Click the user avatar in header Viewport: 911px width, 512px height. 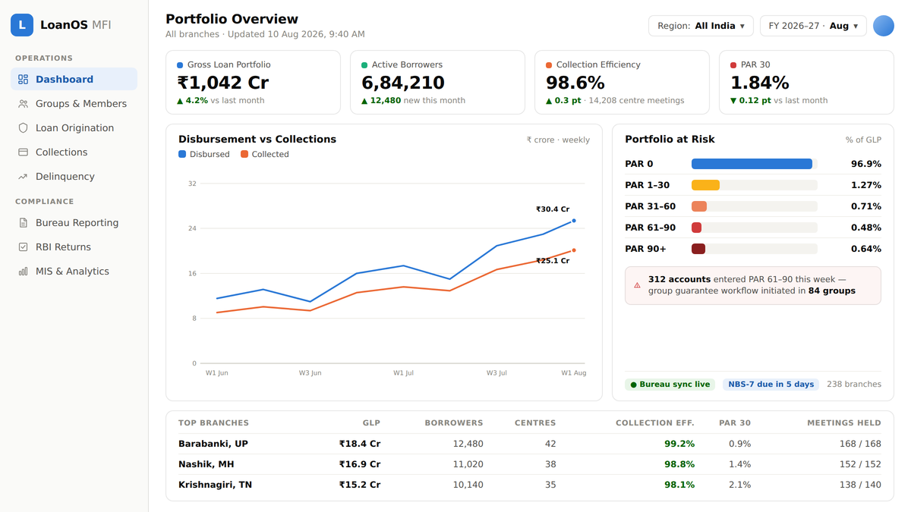(x=884, y=26)
